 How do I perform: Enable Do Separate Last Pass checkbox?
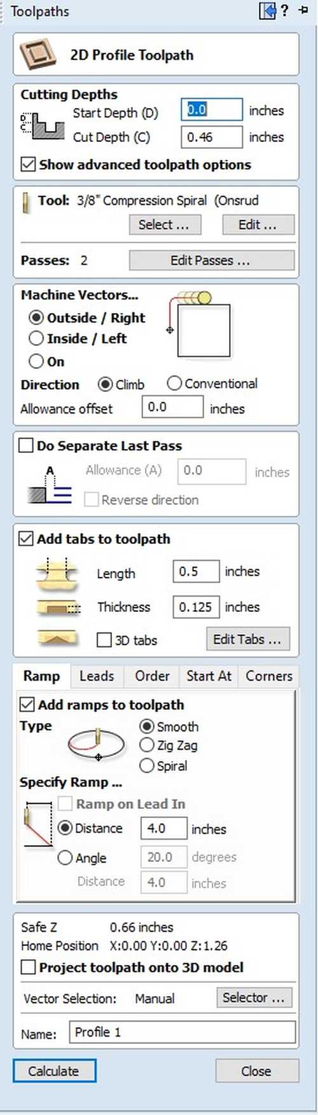point(26,445)
